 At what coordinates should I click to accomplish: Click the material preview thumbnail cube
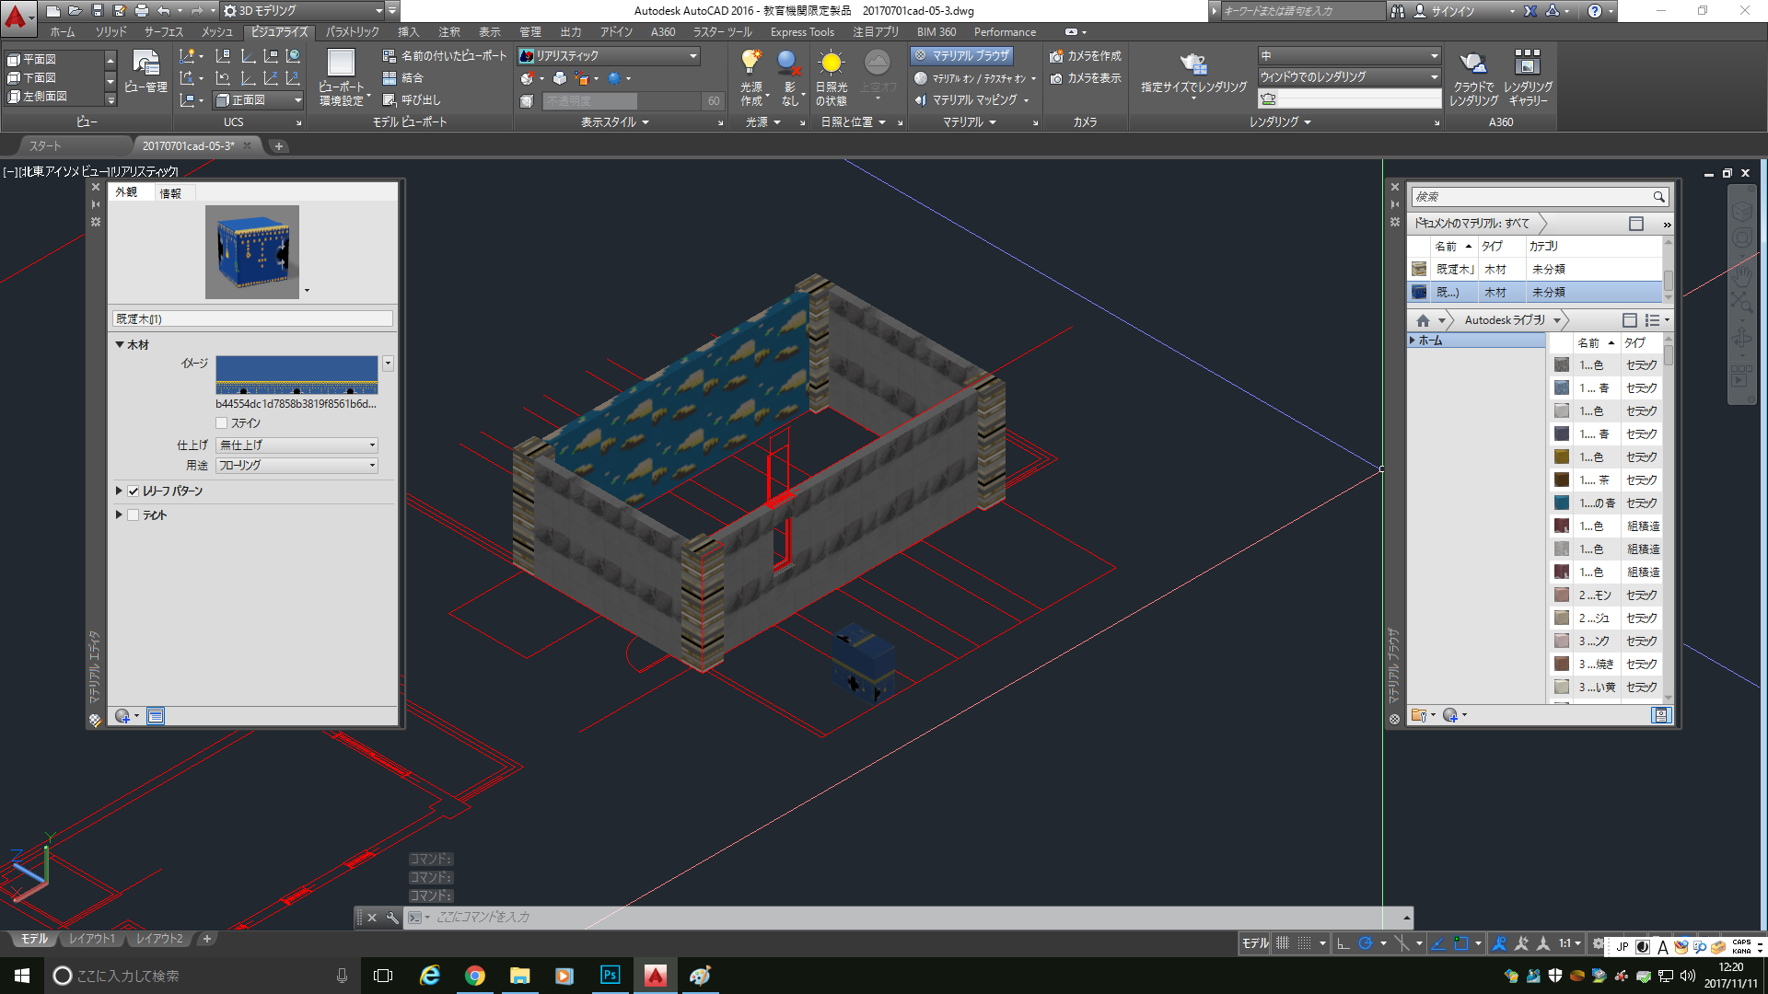click(x=252, y=251)
